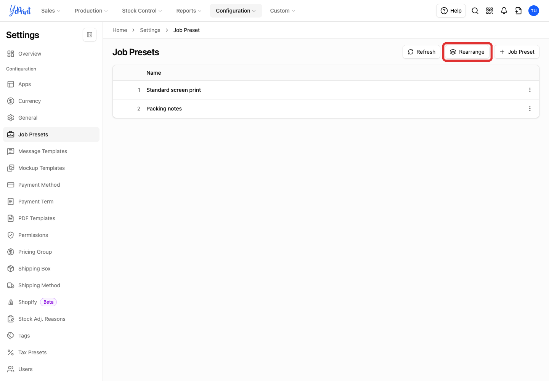The height and width of the screenshot is (381, 549).
Task: Open Apps settings page
Action: pyautogui.click(x=51, y=84)
